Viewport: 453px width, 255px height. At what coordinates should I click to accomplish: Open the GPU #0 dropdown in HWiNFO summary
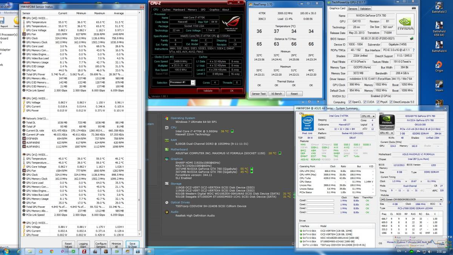(x=386, y=133)
